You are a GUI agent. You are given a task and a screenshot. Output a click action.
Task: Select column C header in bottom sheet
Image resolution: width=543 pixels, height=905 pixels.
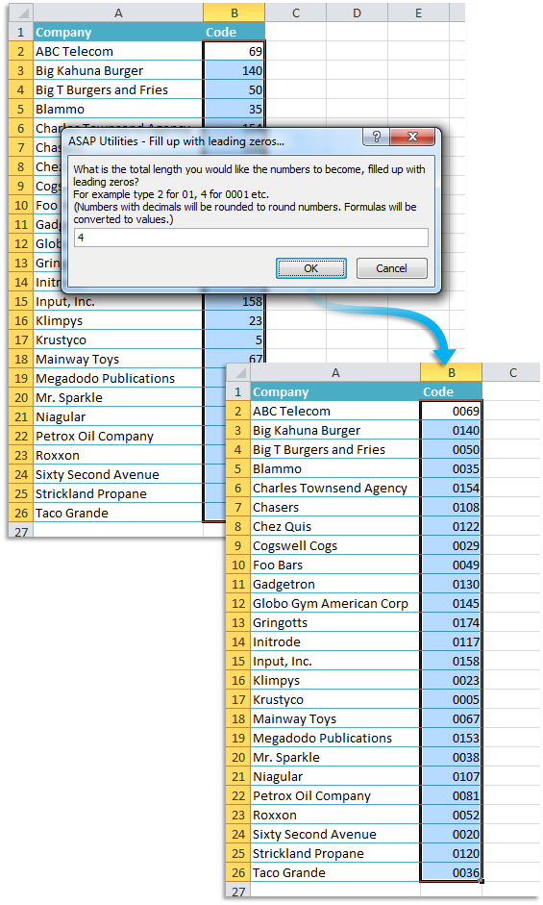pyautogui.click(x=512, y=373)
